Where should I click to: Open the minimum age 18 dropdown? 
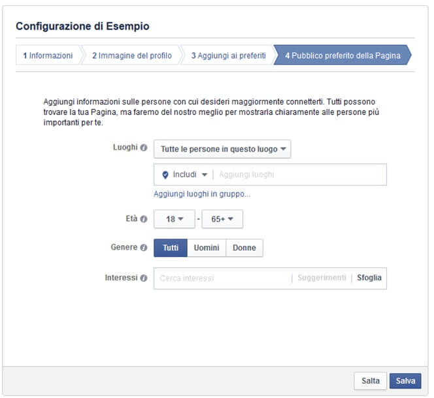(175, 219)
